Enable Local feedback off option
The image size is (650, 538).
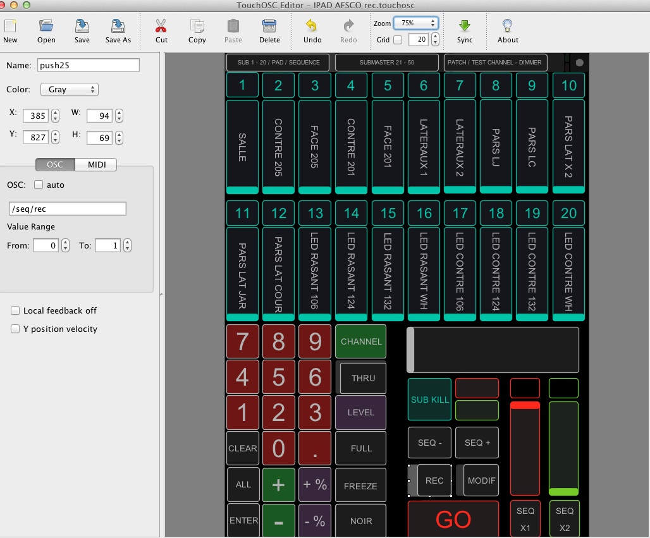click(15, 311)
